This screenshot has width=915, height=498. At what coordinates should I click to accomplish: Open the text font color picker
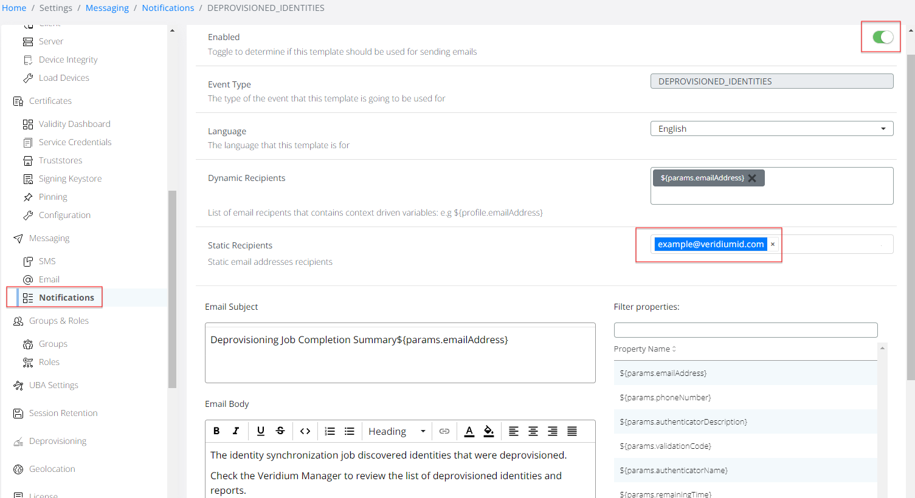pos(469,431)
